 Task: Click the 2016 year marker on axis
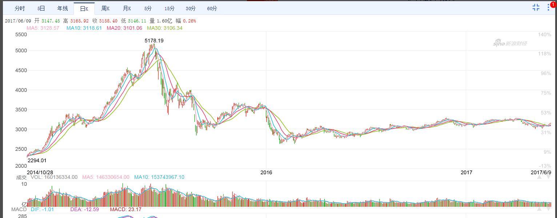click(x=267, y=172)
